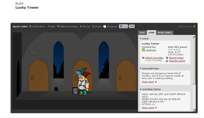The width and height of the screenshot is (204, 118).
Task: Click the bug icon near Report a bug
Action: point(167,58)
